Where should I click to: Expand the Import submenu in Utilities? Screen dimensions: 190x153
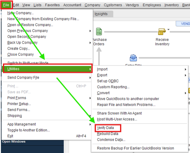pyautogui.click(x=140, y=69)
